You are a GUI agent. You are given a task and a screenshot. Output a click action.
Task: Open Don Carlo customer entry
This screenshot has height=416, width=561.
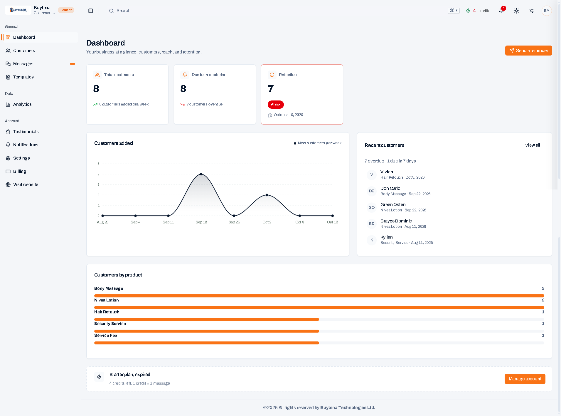point(454,191)
